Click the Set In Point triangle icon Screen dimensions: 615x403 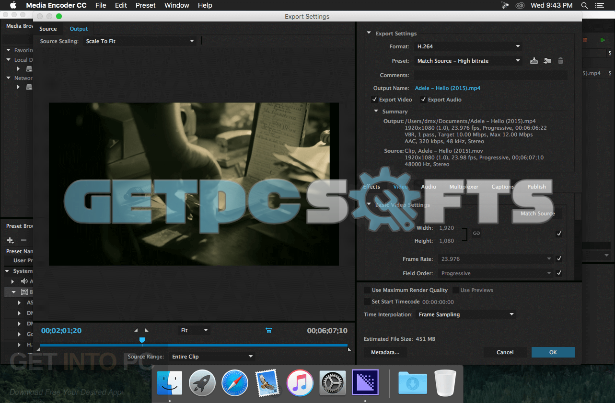point(136,330)
